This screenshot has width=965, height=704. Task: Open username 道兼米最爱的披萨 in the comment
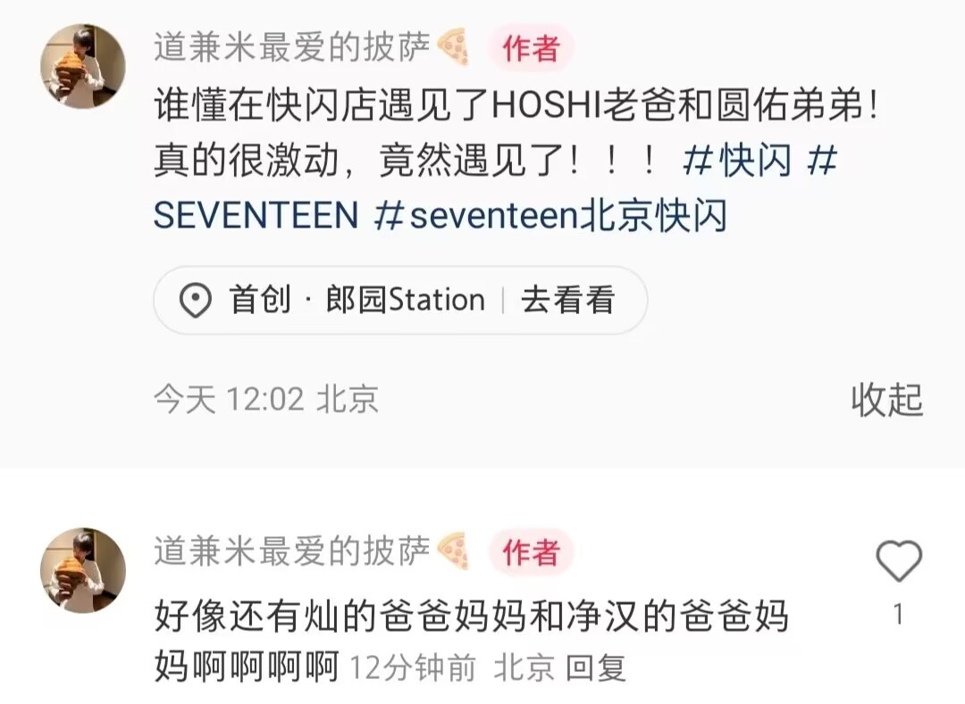pos(291,551)
